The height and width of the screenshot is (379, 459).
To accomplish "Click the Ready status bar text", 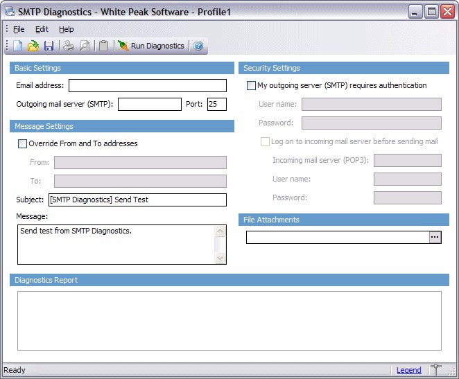I will point(15,370).
